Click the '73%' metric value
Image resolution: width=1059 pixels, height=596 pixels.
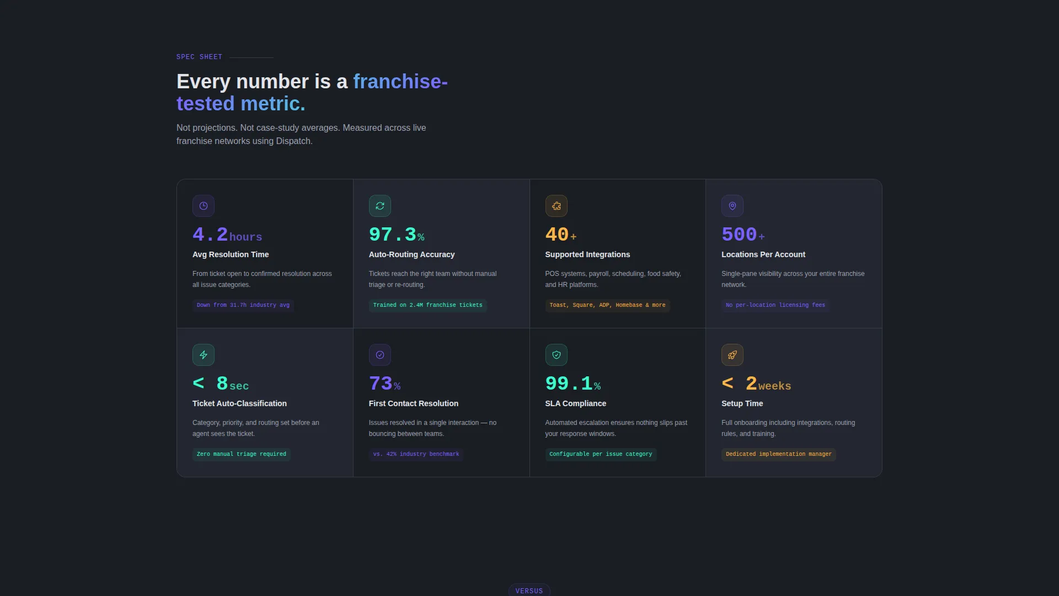point(384,384)
